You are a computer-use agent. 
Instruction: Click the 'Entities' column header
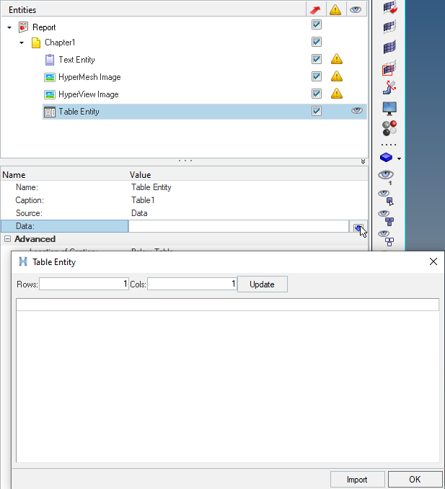tap(22, 10)
